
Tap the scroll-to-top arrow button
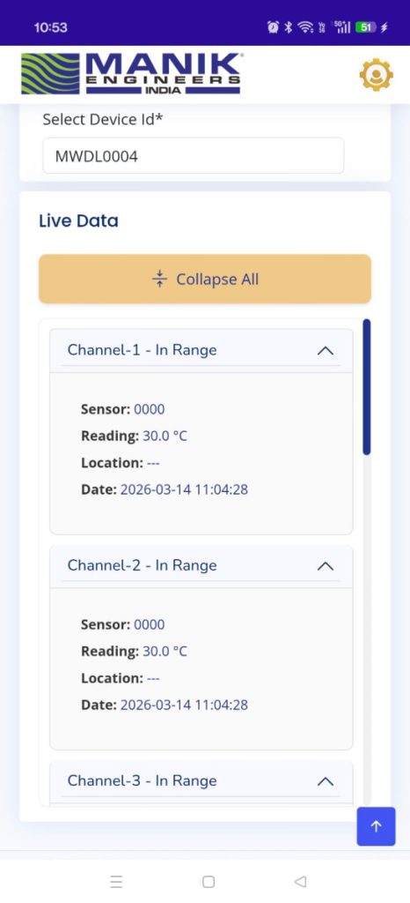[376, 826]
